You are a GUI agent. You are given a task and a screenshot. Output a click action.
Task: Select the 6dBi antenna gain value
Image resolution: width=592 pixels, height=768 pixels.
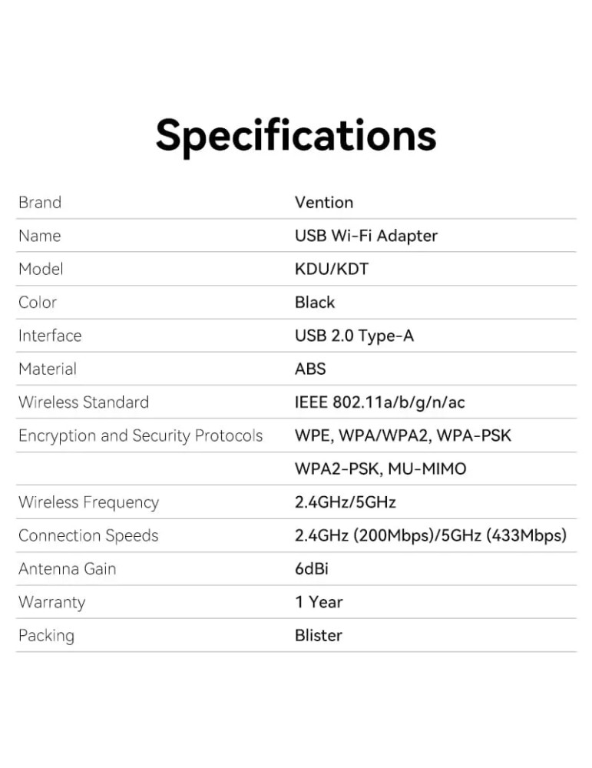312,569
